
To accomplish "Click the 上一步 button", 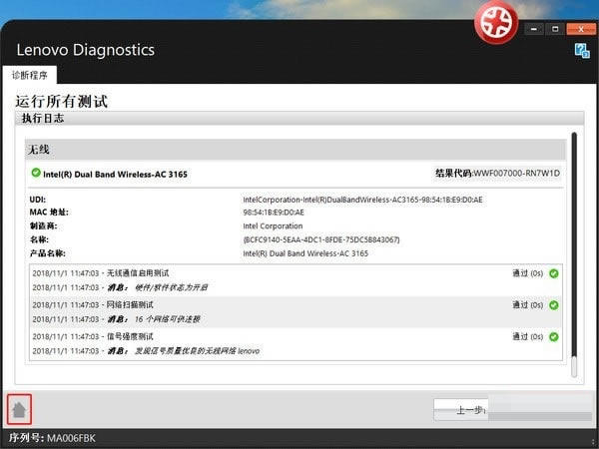I will coord(469,410).
